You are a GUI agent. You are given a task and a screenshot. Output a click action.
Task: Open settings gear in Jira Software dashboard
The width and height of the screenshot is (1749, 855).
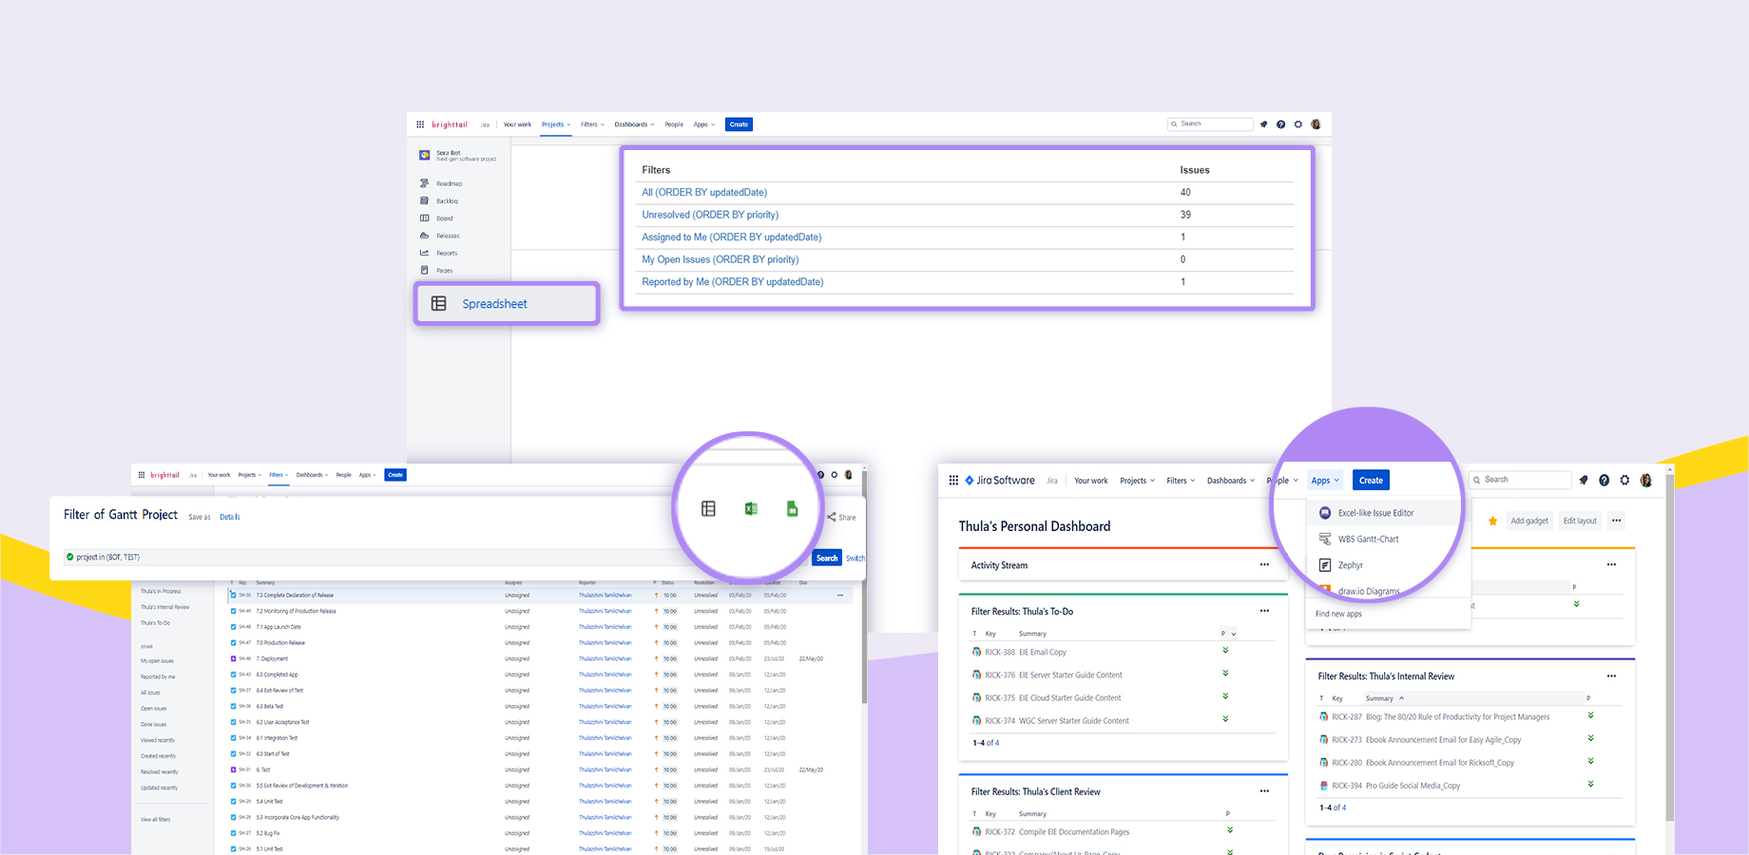pos(1624,481)
